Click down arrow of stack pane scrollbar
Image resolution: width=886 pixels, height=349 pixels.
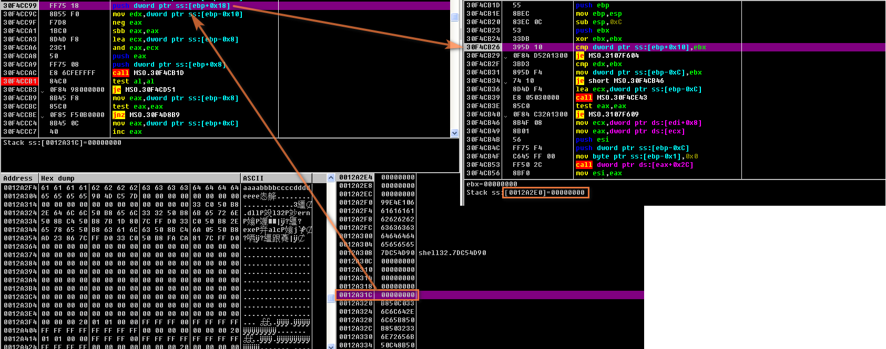[331, 346]
